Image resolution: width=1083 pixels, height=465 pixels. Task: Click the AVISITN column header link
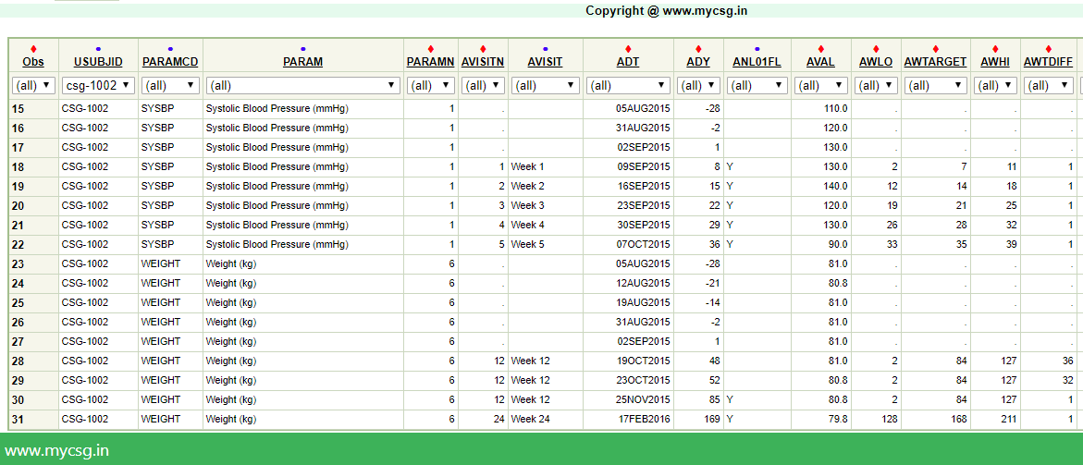tap(484, 62)
